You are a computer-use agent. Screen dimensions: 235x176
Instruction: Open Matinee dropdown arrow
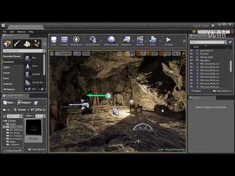(x=145, y=41)
